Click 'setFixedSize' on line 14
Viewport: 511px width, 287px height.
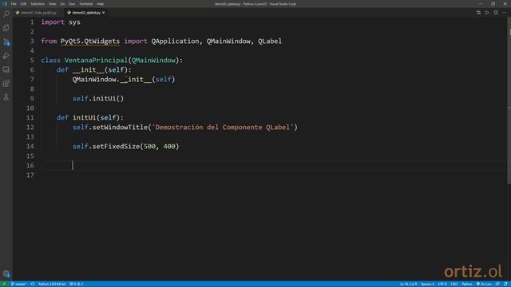[116, 147]
